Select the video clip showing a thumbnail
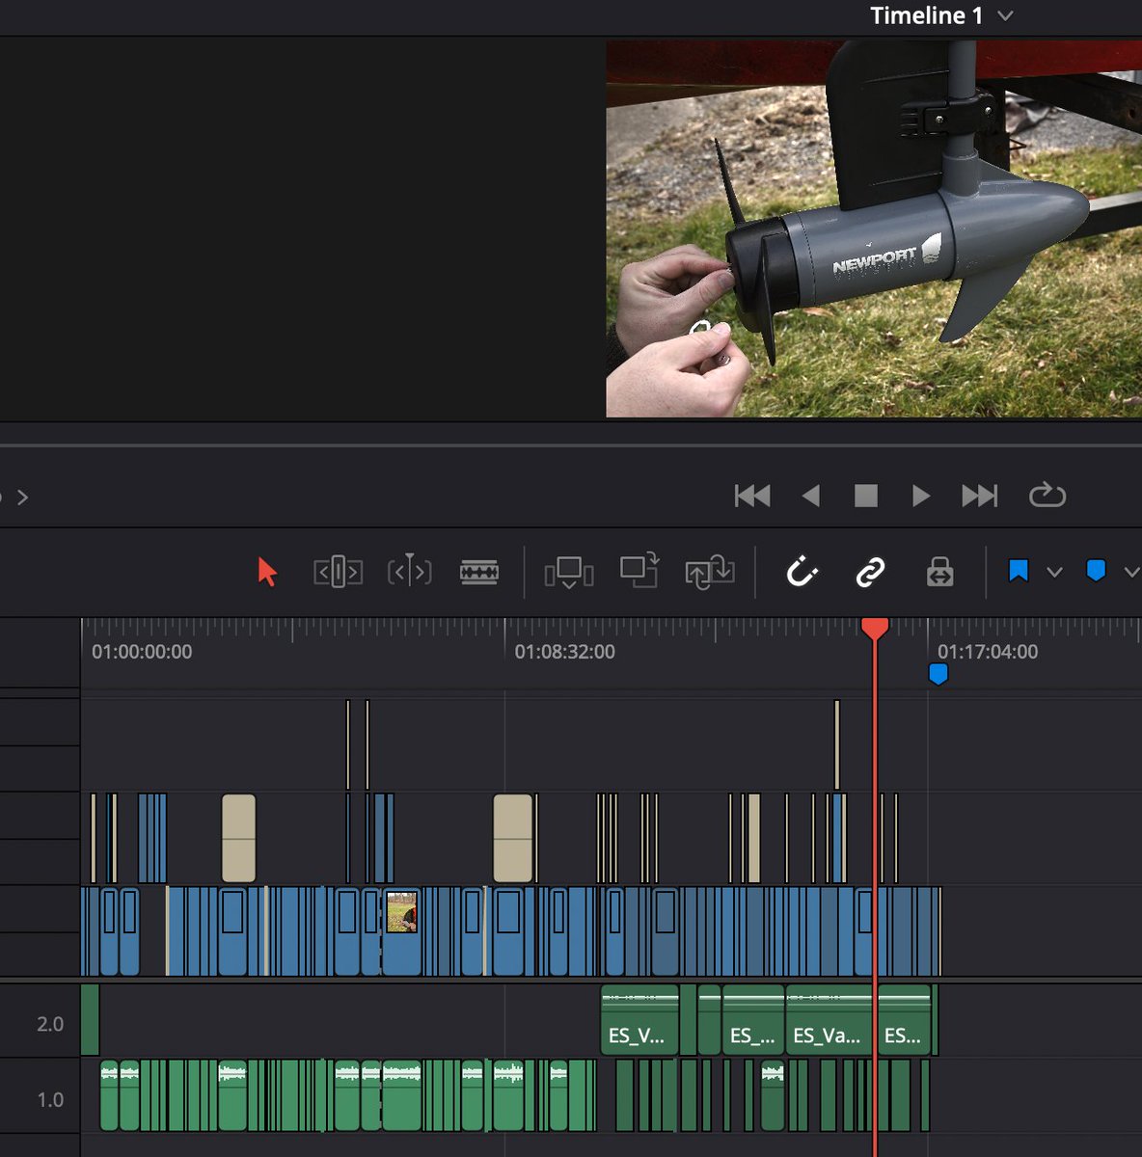This screenshot has height=1157, width=1142. click(x=402, y=931)
